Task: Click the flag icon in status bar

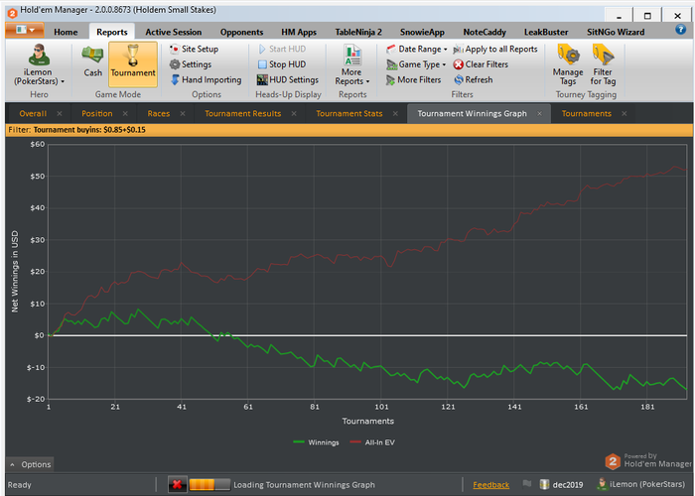Action: click(x=526, y=484)
